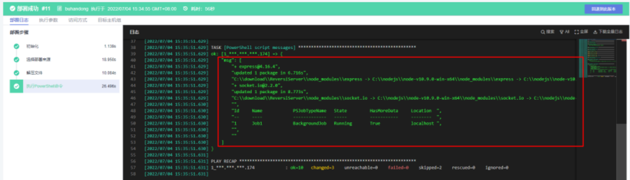Click the skipped=2 recap value
630x180 pixels.
click(x=430, y=168)
